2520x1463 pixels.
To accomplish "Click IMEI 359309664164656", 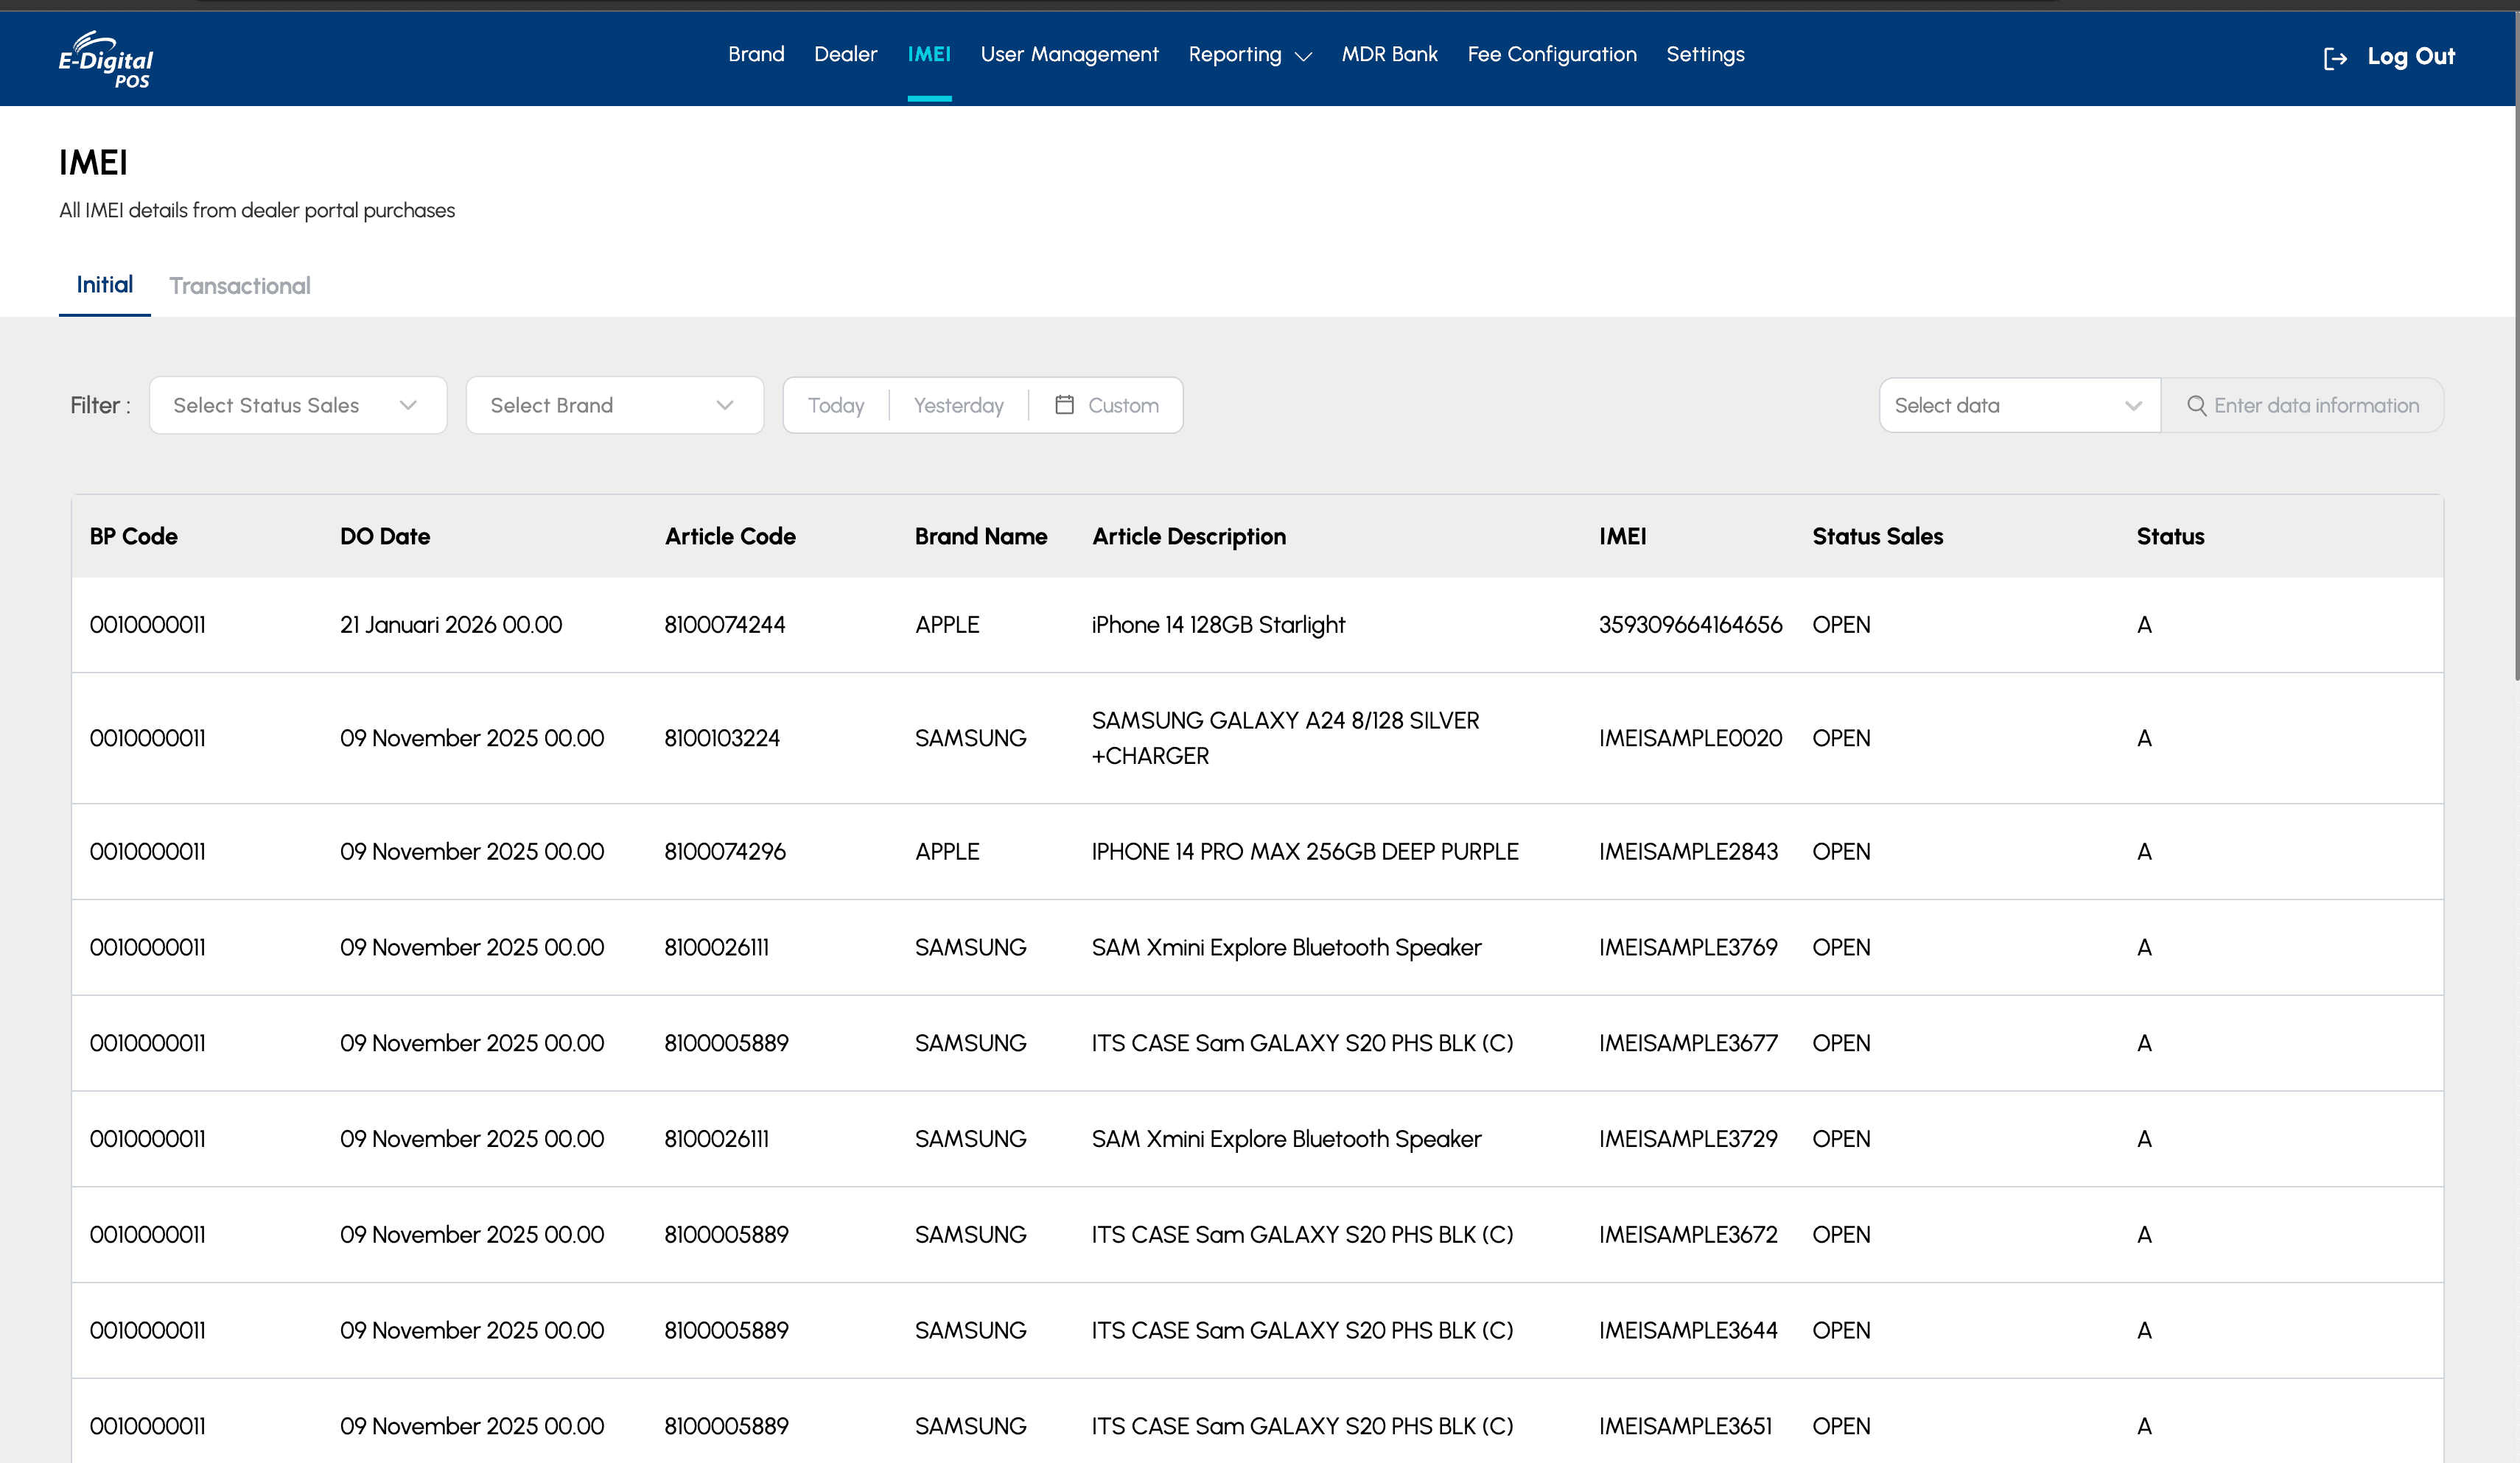I will coord(1690,624).
